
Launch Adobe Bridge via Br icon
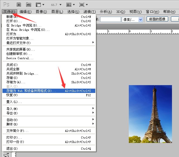[19, 5]
